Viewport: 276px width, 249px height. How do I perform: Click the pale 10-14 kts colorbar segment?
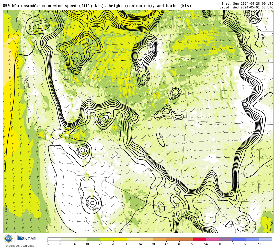tap(67, 239)
